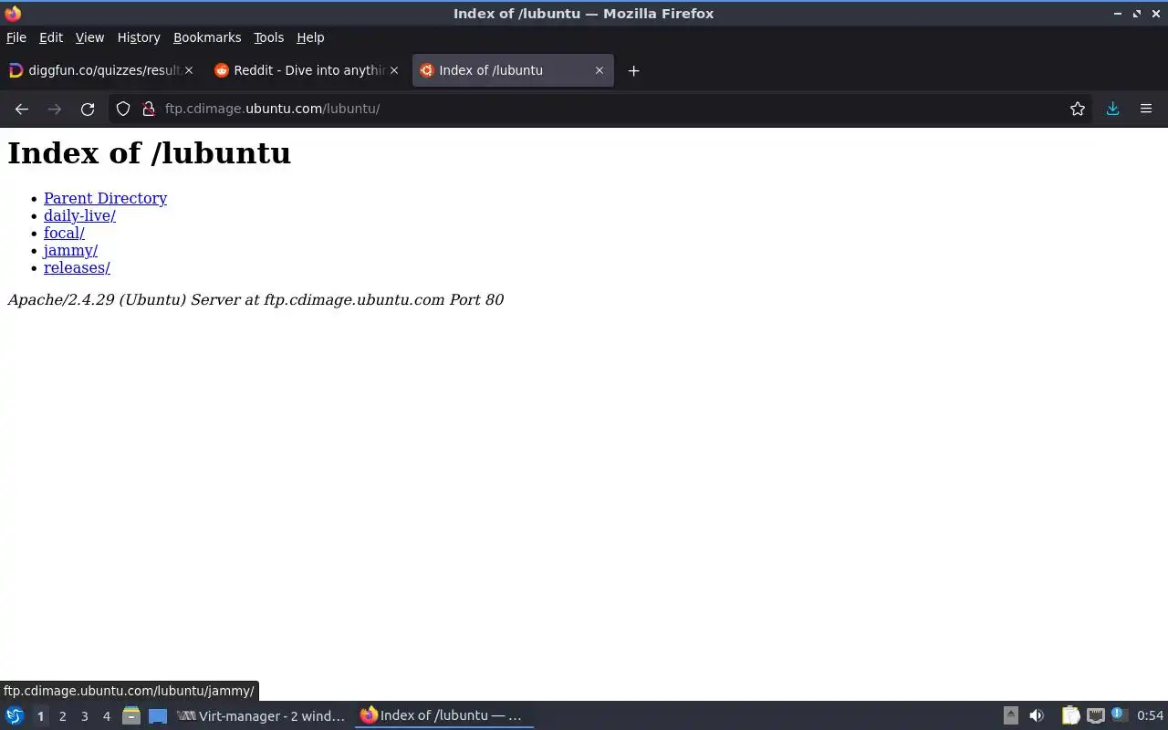
Task: Open the Help menu
Action: pos(310,37)
